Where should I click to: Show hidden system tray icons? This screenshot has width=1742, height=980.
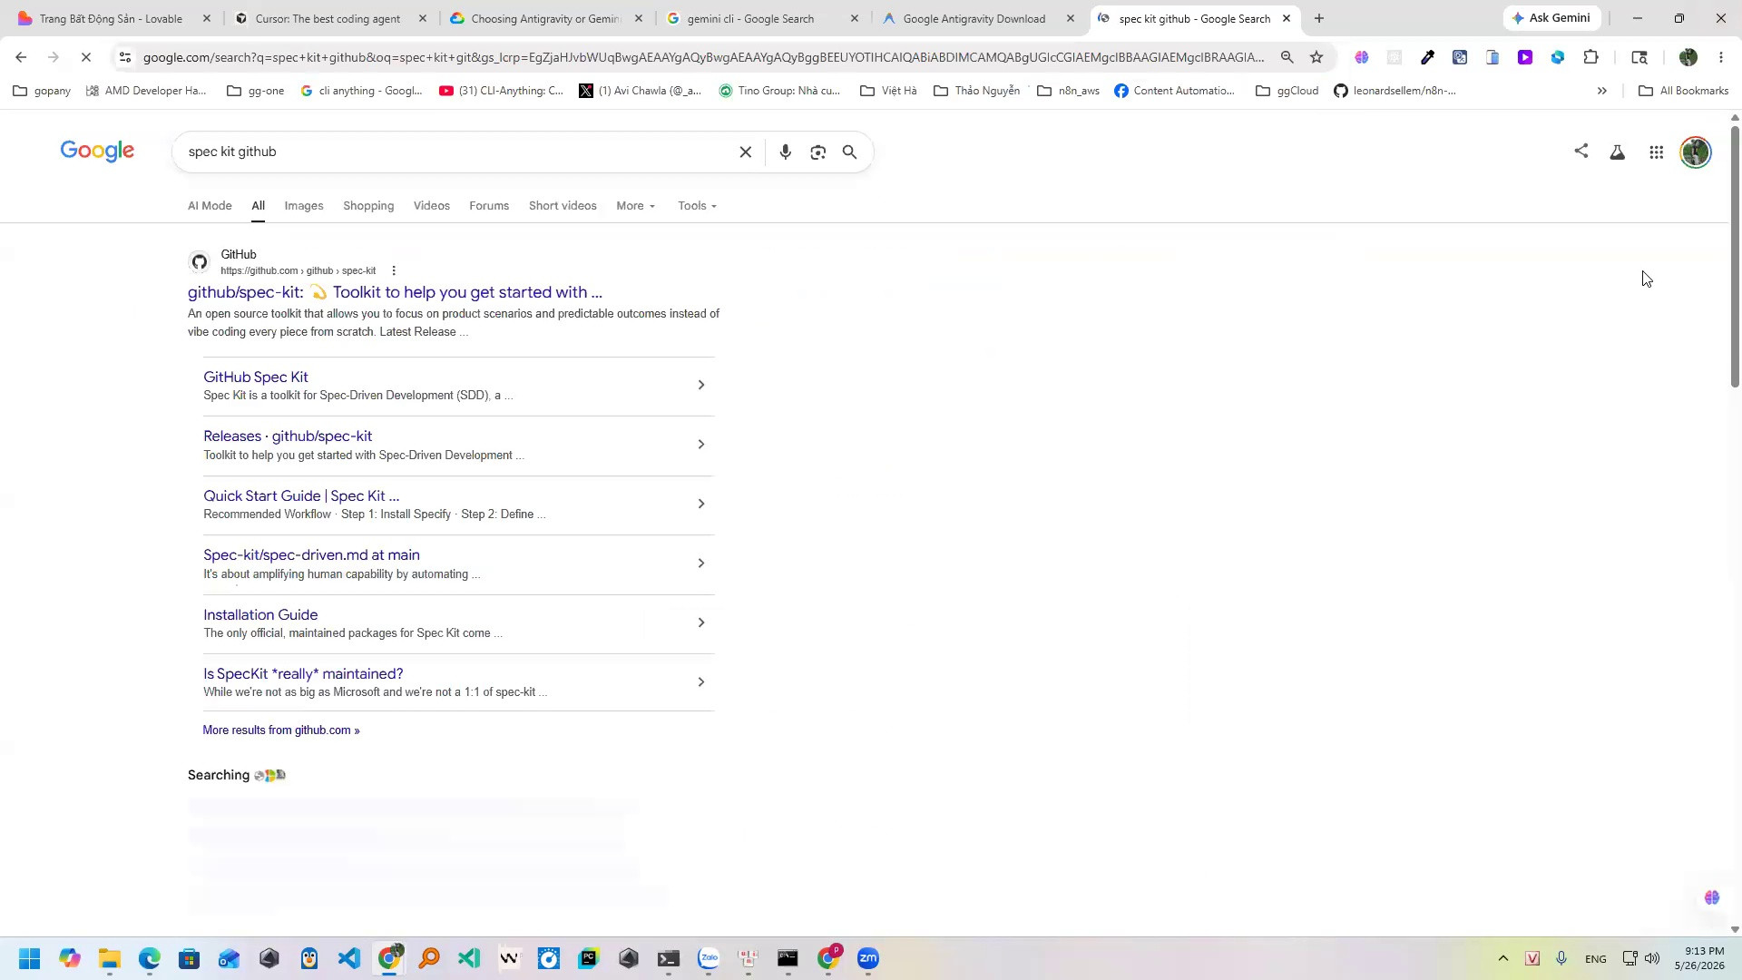tap(1502, 958)
